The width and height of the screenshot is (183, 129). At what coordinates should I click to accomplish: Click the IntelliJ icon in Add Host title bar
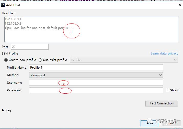[x=3, y=5]
